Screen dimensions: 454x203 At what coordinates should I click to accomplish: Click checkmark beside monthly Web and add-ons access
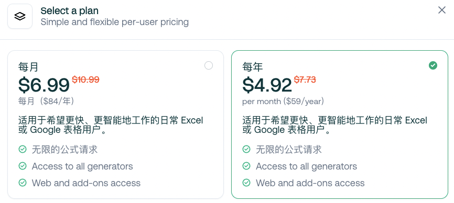[23, 183]
